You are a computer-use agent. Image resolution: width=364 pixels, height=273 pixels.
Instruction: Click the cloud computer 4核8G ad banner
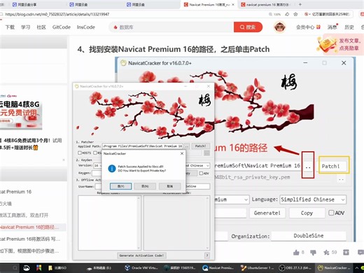coord(20,112)
